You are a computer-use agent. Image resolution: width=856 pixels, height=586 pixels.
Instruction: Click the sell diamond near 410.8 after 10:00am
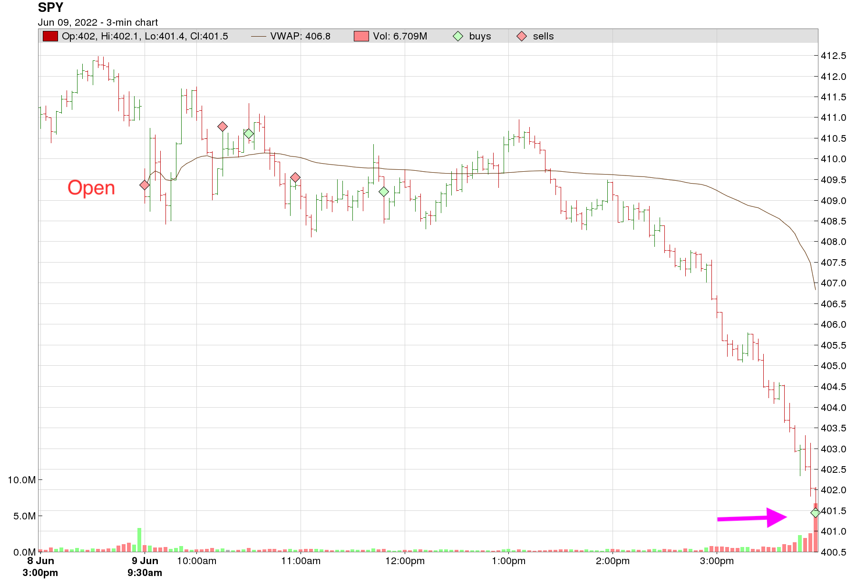(223, 127)
